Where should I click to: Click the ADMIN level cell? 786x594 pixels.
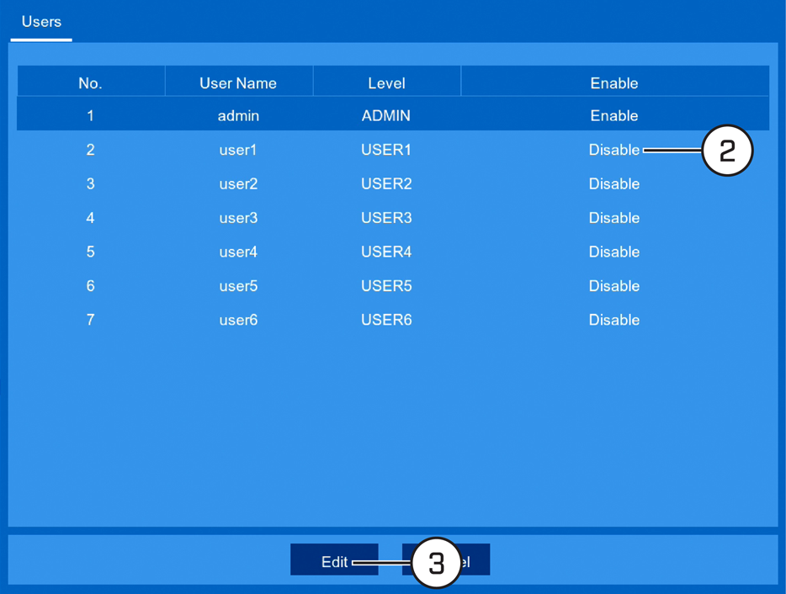[386, 116]
